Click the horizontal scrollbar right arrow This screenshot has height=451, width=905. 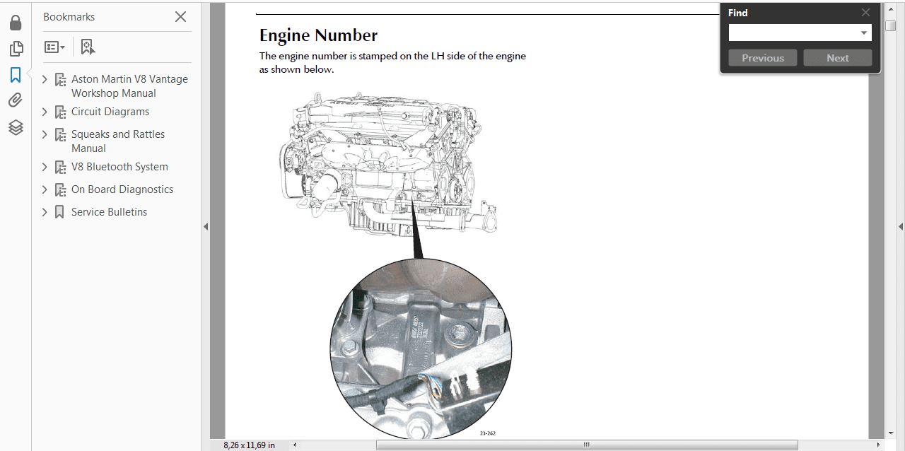click(878, 445)
